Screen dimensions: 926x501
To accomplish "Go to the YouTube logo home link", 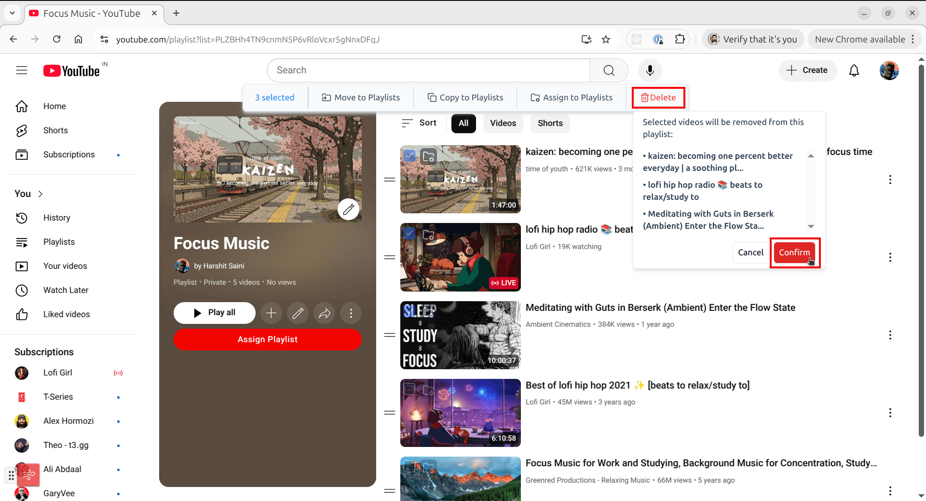I will [71, 71].
